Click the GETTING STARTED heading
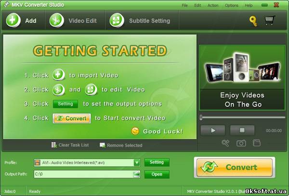 (101, 51)
